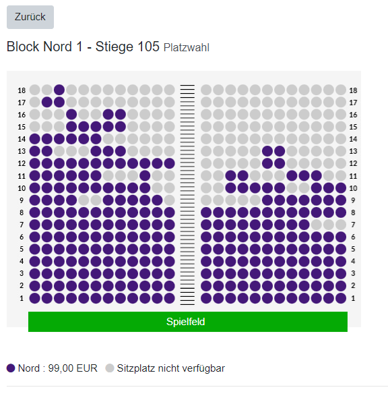Select left available seat in row 13, right block
The image size is (388, 398).
267,151
